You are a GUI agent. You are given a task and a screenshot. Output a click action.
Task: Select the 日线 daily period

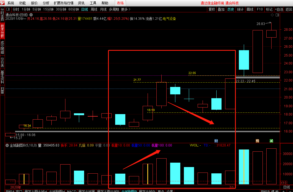[85, 9]
